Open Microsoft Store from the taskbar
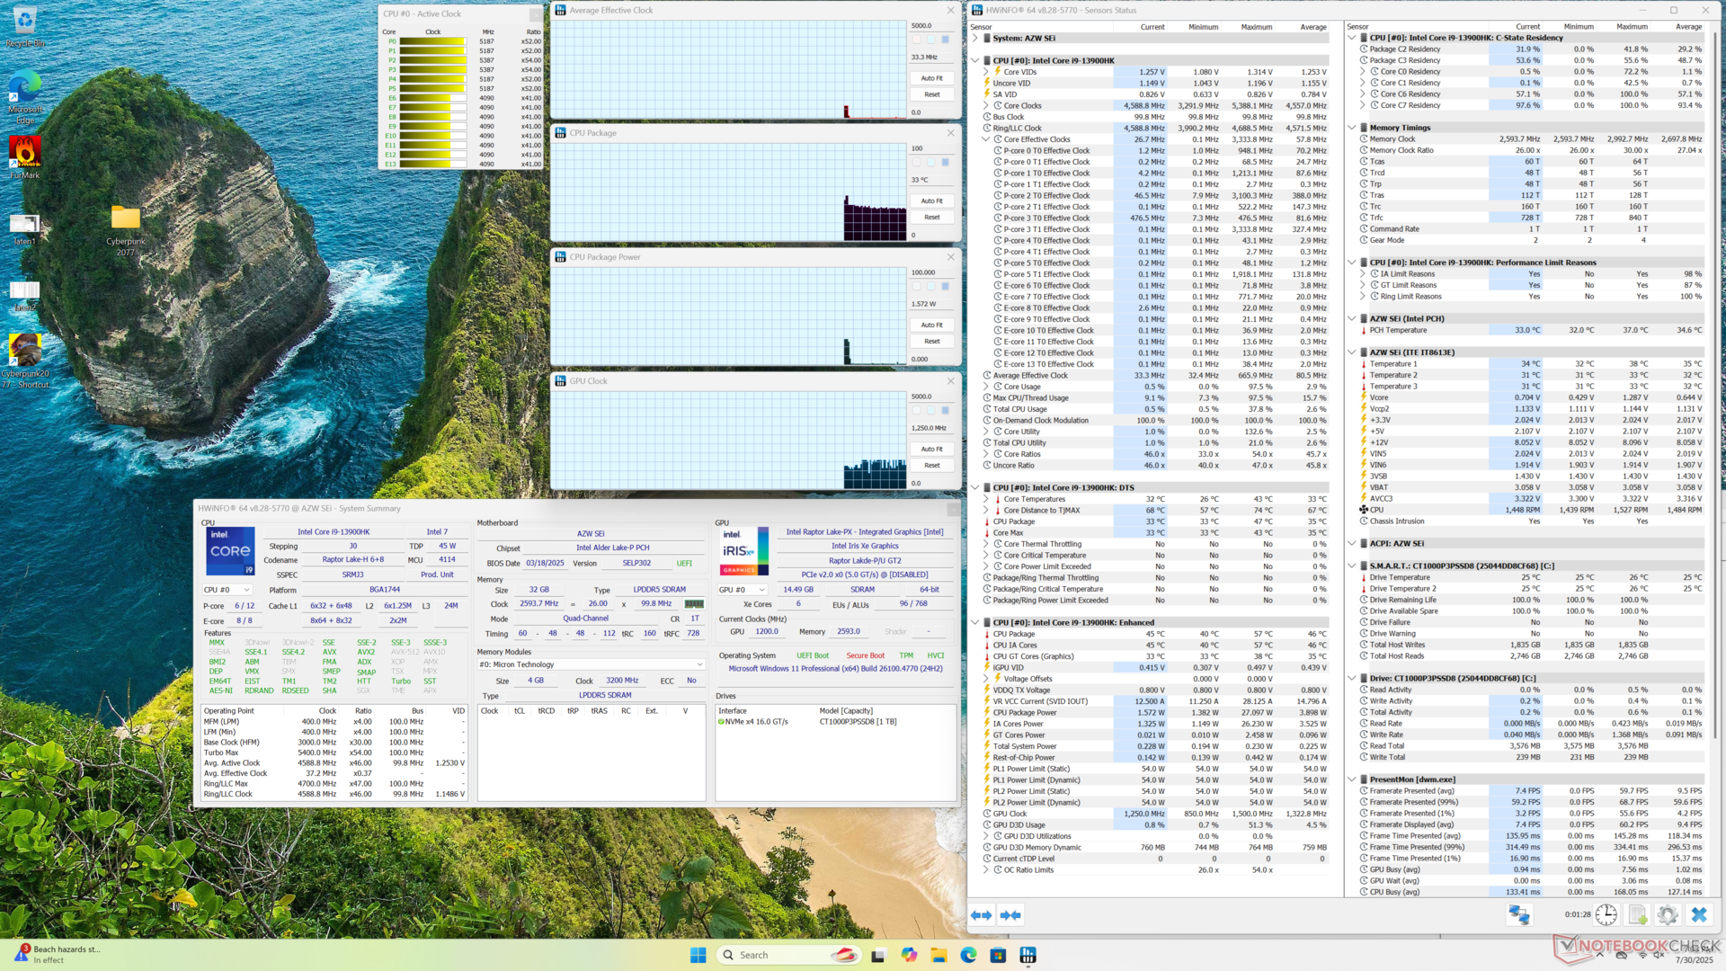 coord(998,955)
